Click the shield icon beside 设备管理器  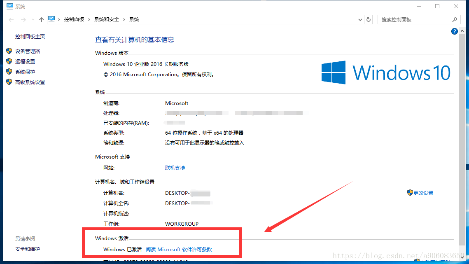coord(9,51)
